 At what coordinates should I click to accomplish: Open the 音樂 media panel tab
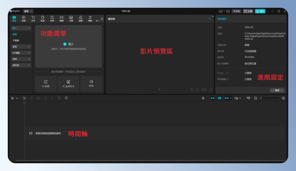pos(23,19)
